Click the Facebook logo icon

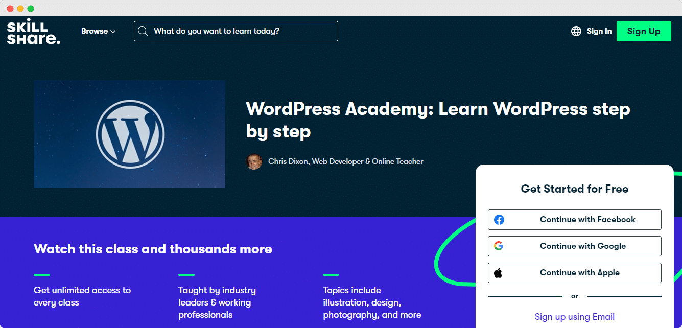(x=499, y=220)
